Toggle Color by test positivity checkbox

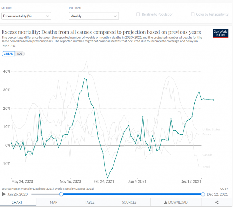[x=193, y=14]
